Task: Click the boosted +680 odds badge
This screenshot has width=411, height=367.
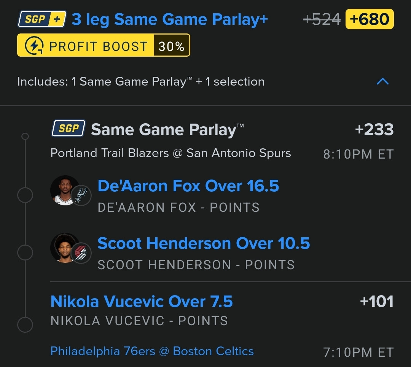Action: 370,19
